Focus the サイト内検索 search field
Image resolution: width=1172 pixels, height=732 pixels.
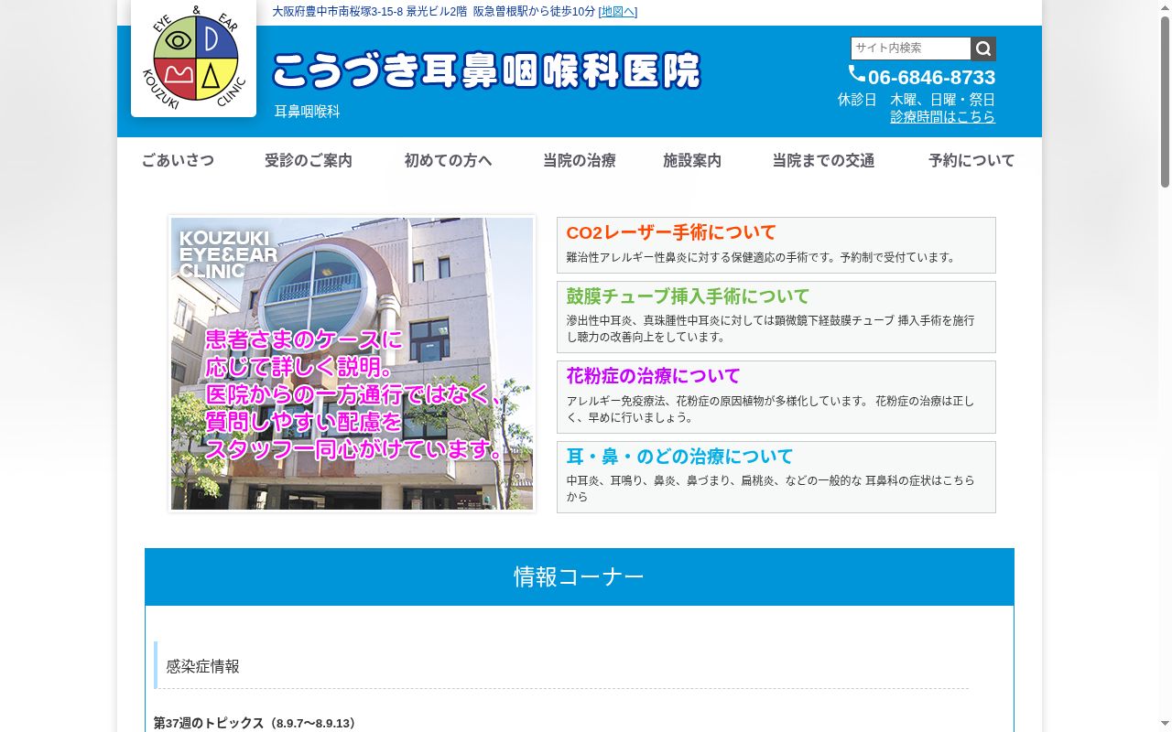pyautogui.click(x=911, y=48)
